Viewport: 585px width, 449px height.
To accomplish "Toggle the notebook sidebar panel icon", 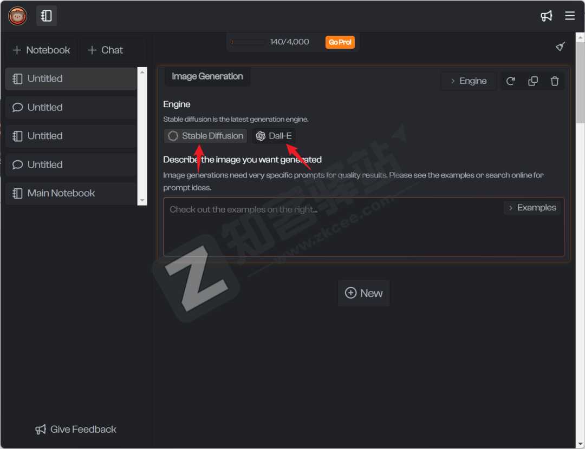I will [47, 16].
